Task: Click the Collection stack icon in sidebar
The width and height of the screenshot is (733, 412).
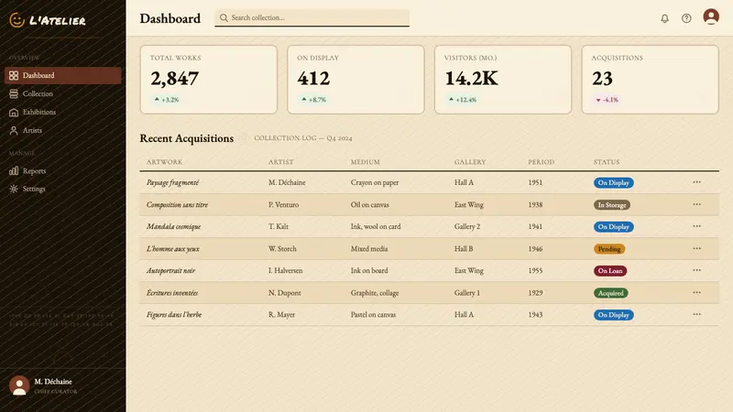Action: coord(14,94)
